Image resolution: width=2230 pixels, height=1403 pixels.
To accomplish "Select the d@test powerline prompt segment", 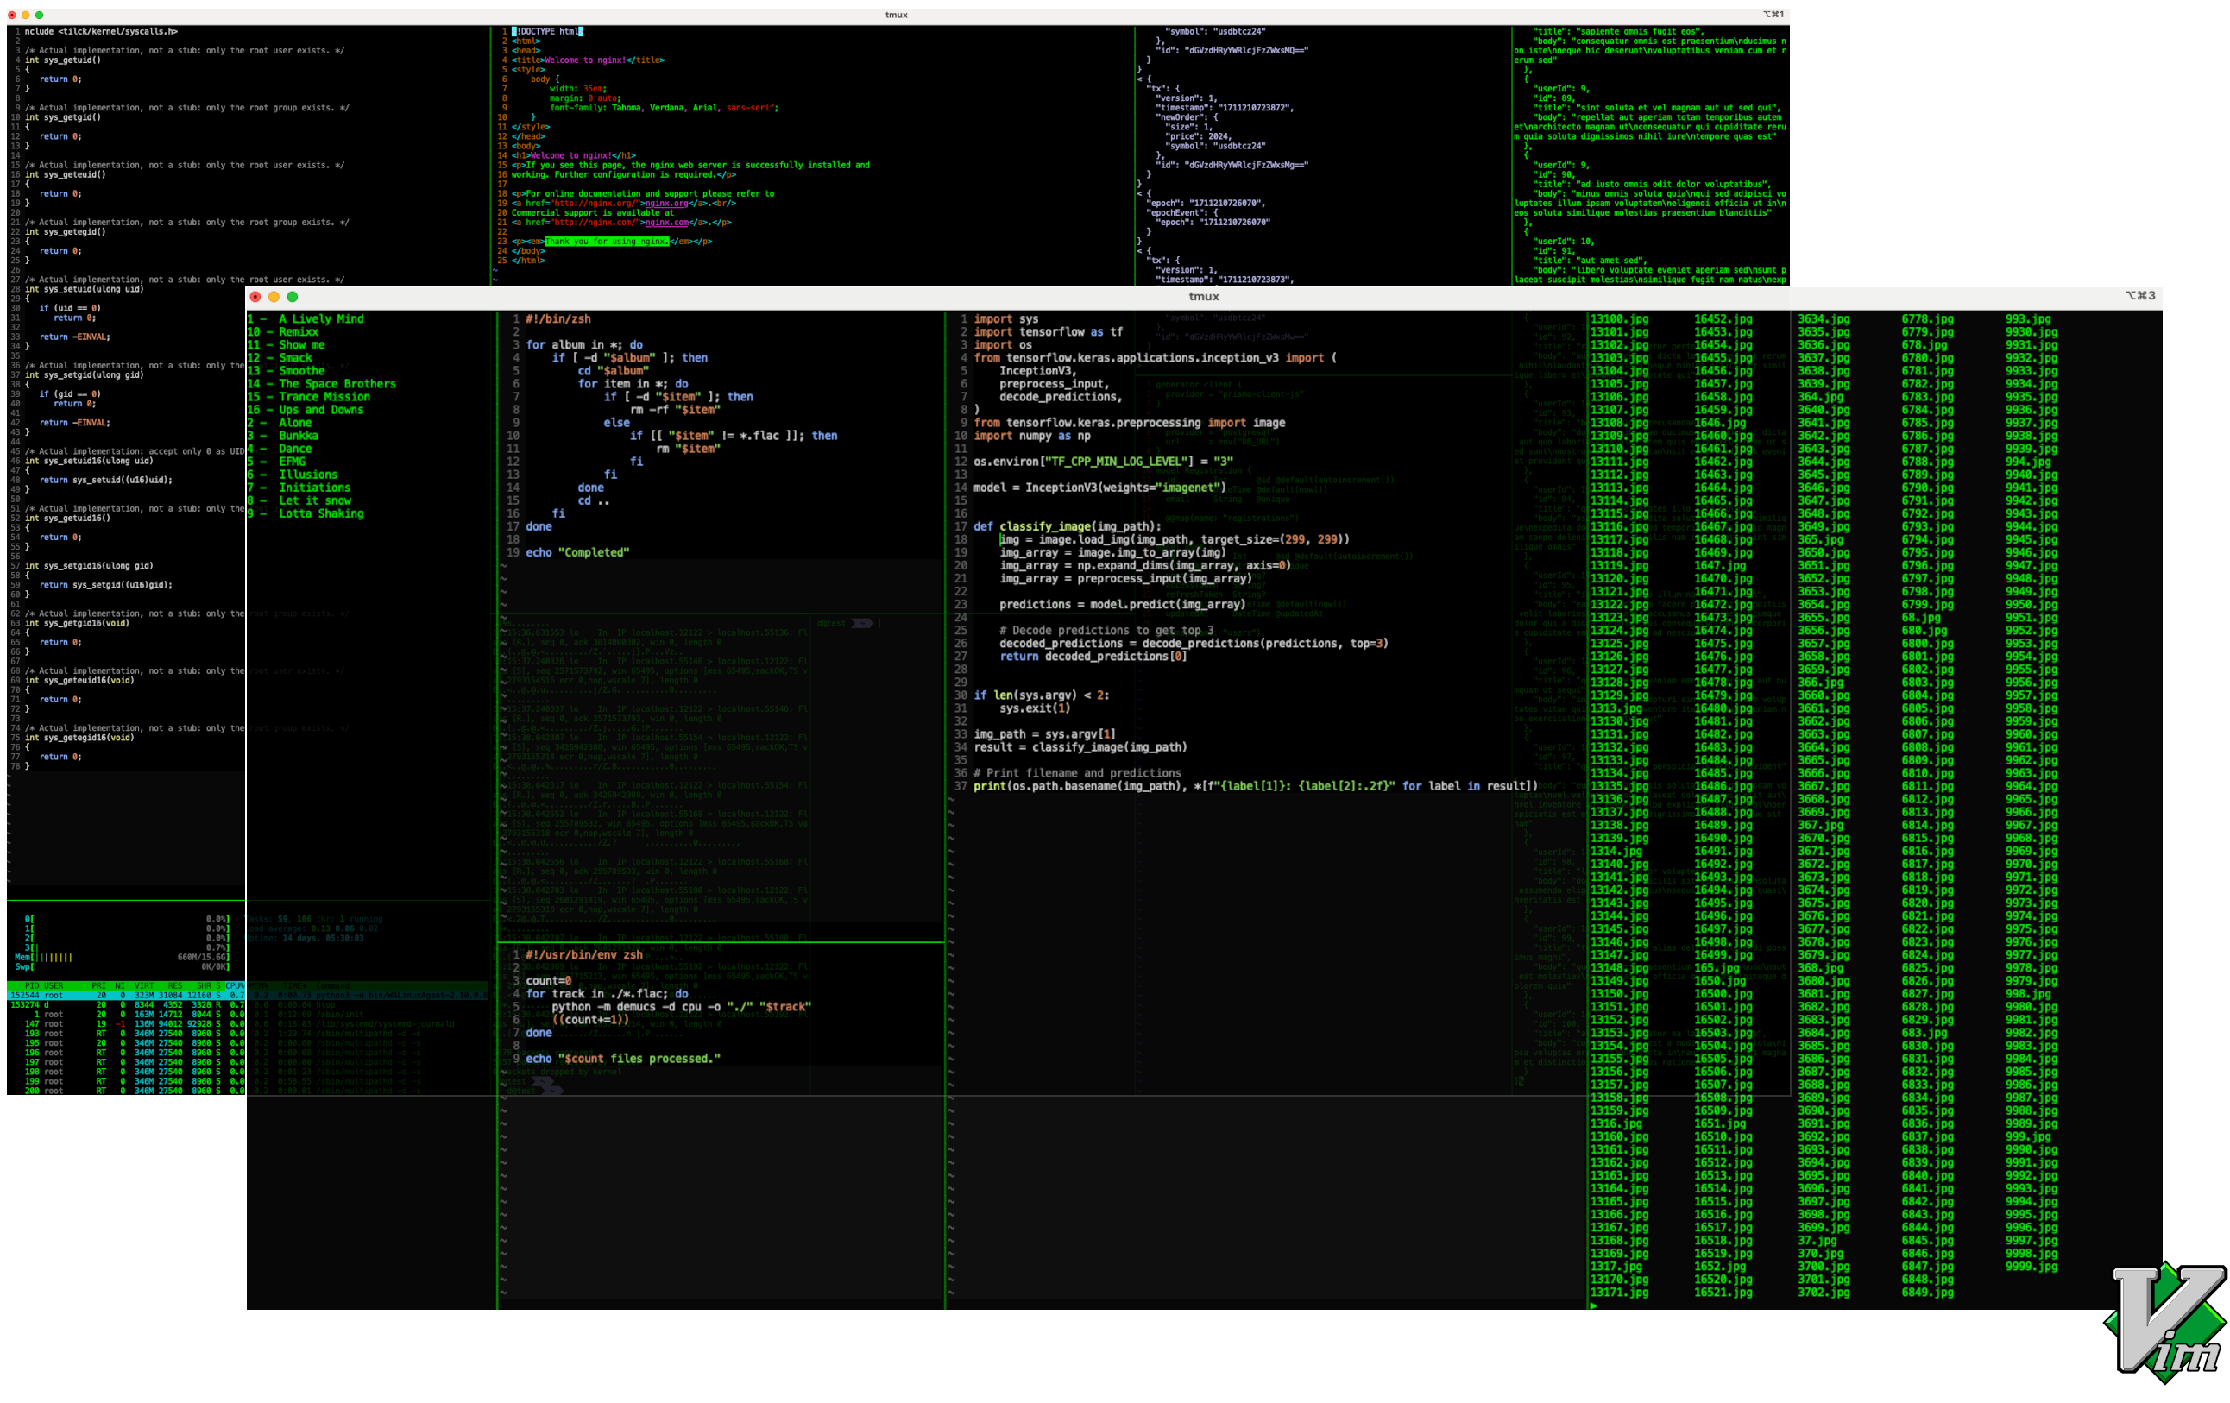I will tap(832, 623).
